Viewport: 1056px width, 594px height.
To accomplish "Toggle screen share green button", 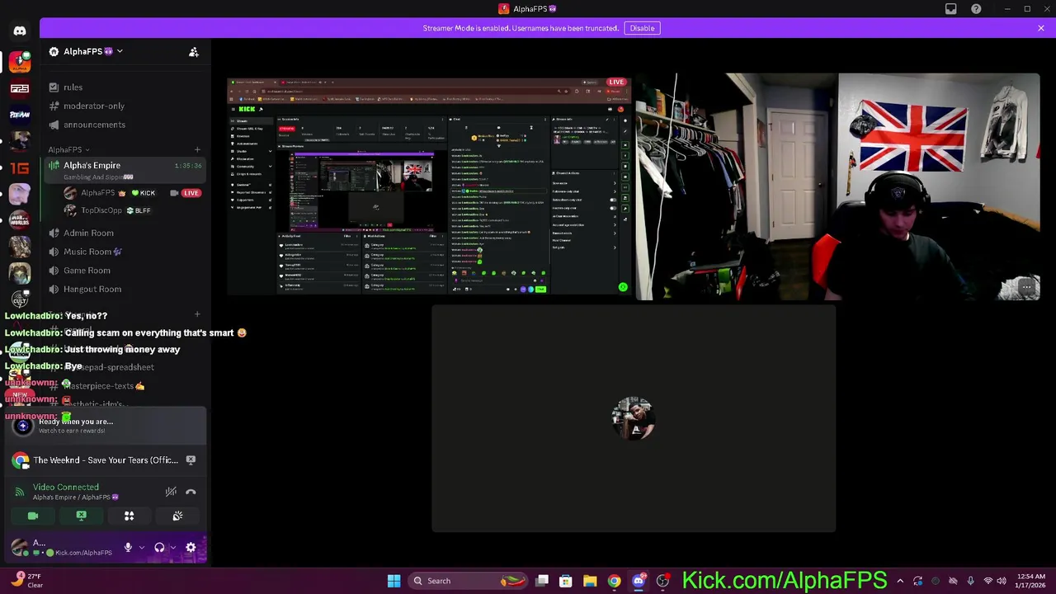I will point(81,516).
